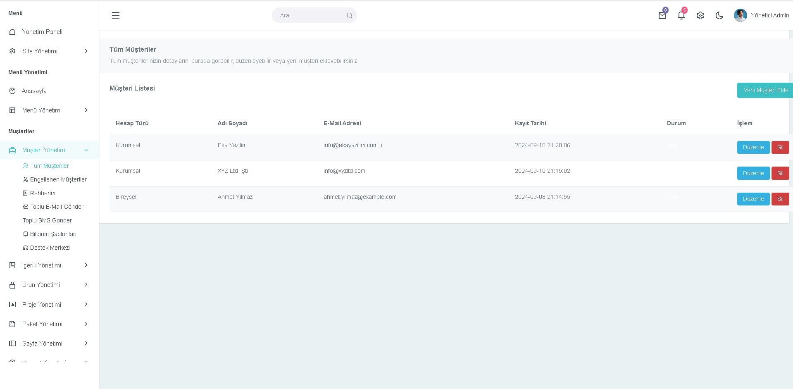This screenshot has height=389, width=793.
Task: Click date 2024-09-10 21:15:02 cell
Action: point(543,171)
